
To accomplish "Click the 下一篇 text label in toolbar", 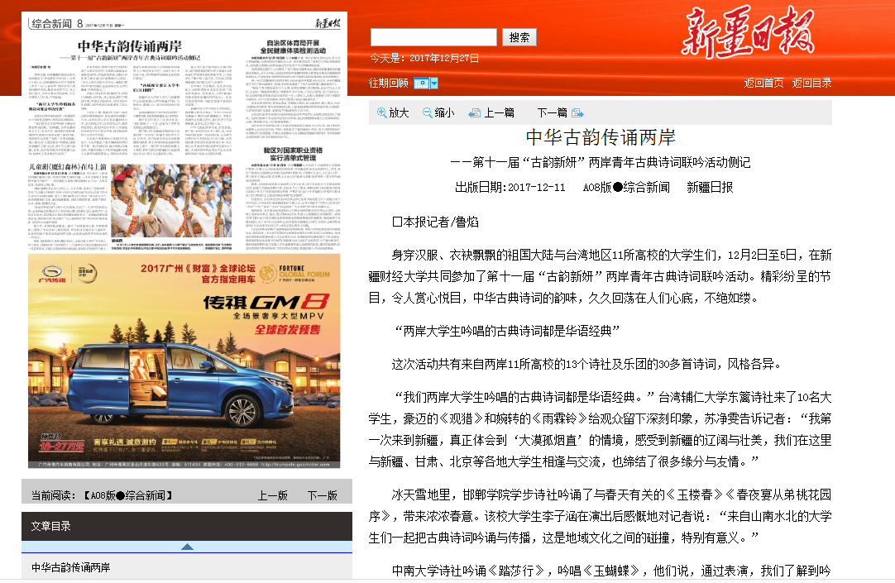I will click(552, 112).
